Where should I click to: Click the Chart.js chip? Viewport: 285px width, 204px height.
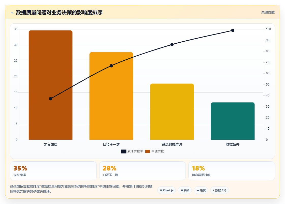point(166,190)
